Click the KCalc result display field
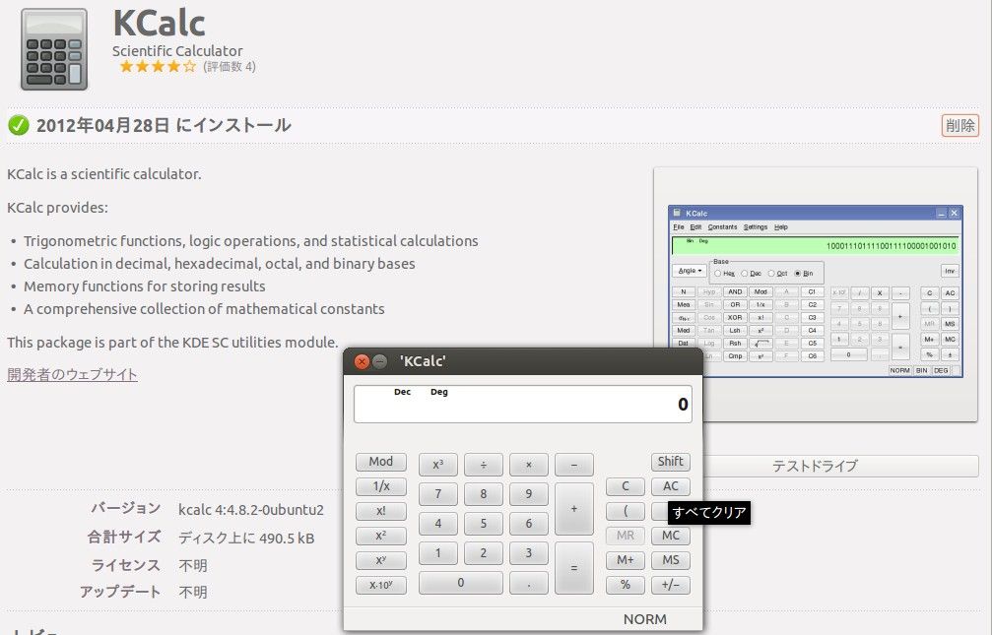Image resolution: width=992 pixels, height=635 pixels. pos(522,405)
